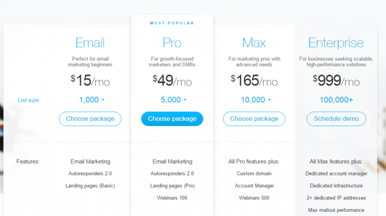Select the Pro plan heading
This screenshot has height=216, width=386.
click(172, 43)
